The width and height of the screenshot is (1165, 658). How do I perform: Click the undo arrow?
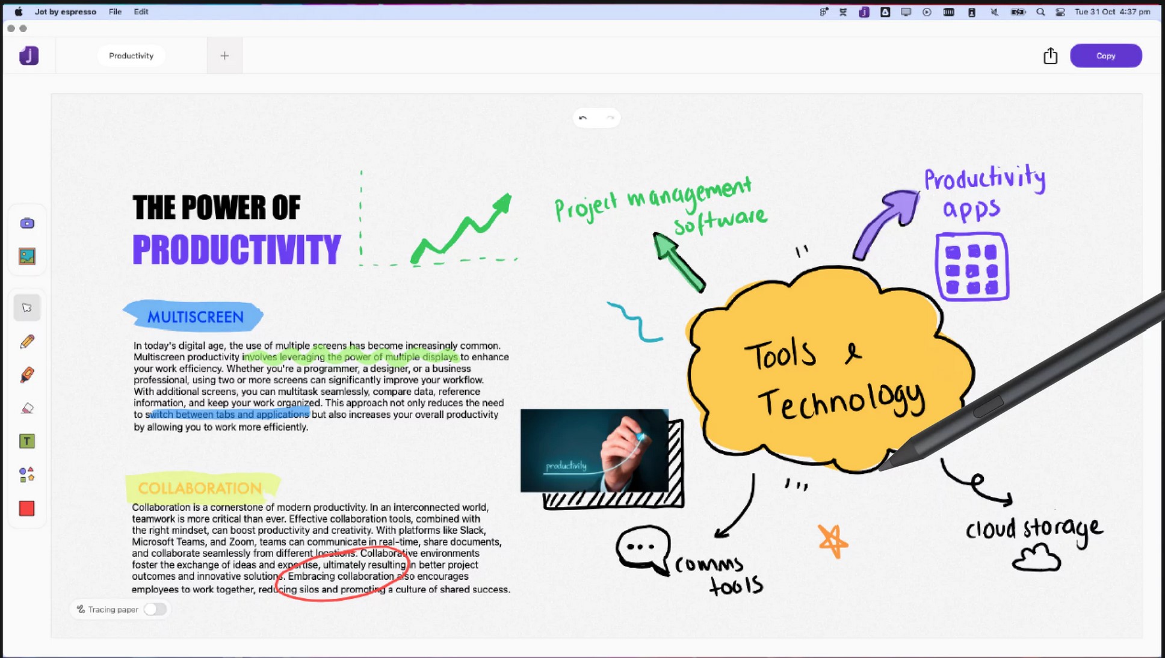(582, 118)
